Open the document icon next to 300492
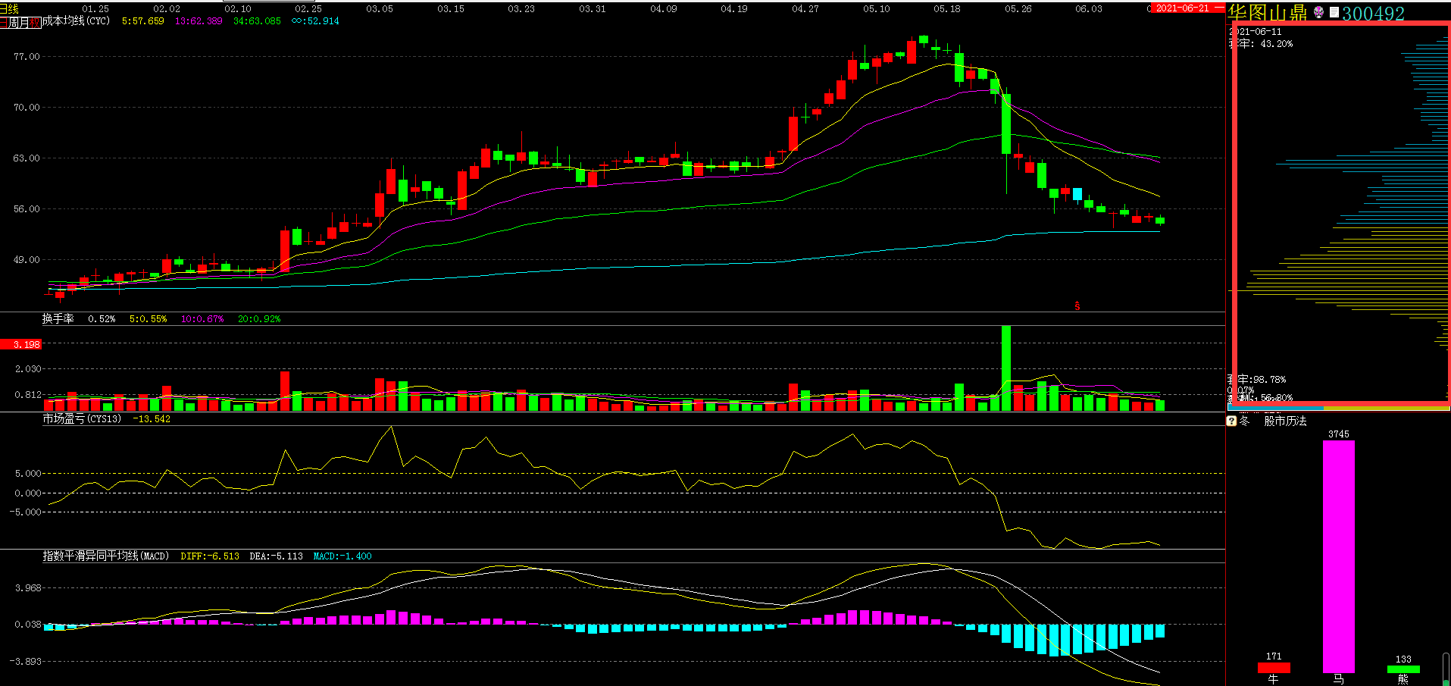Viewport: 1451px width, 686px height. coord(1334,12)
